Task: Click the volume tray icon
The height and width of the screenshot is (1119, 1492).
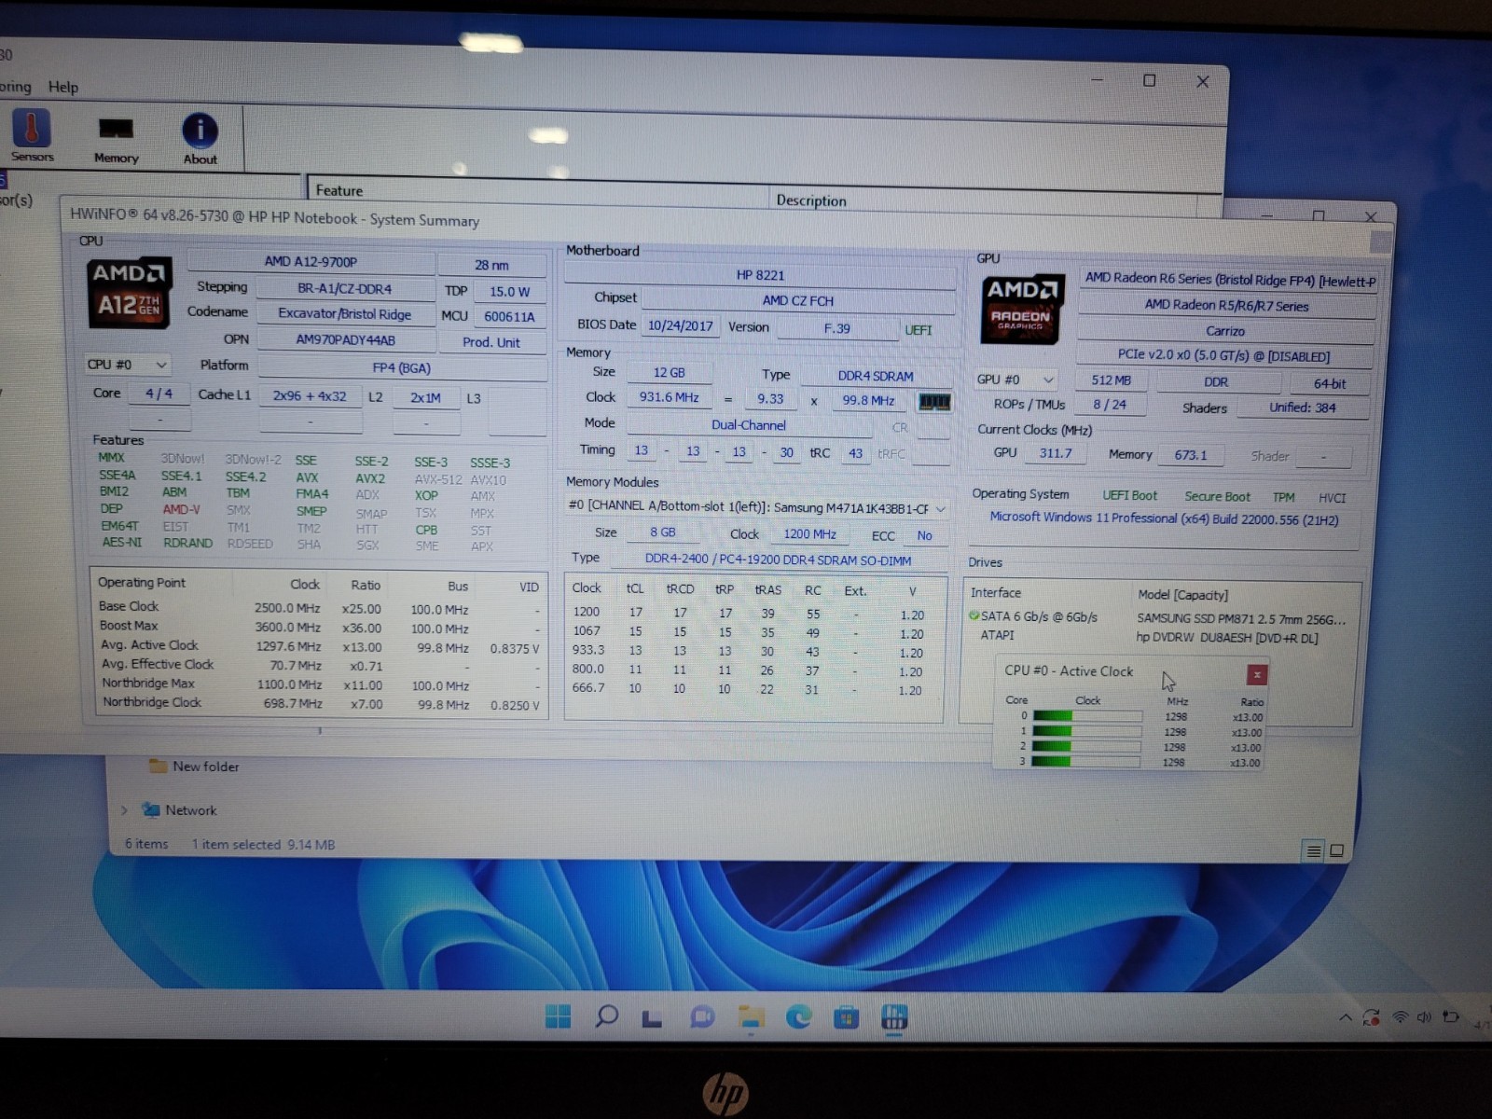Action: coord(1424,1017)
